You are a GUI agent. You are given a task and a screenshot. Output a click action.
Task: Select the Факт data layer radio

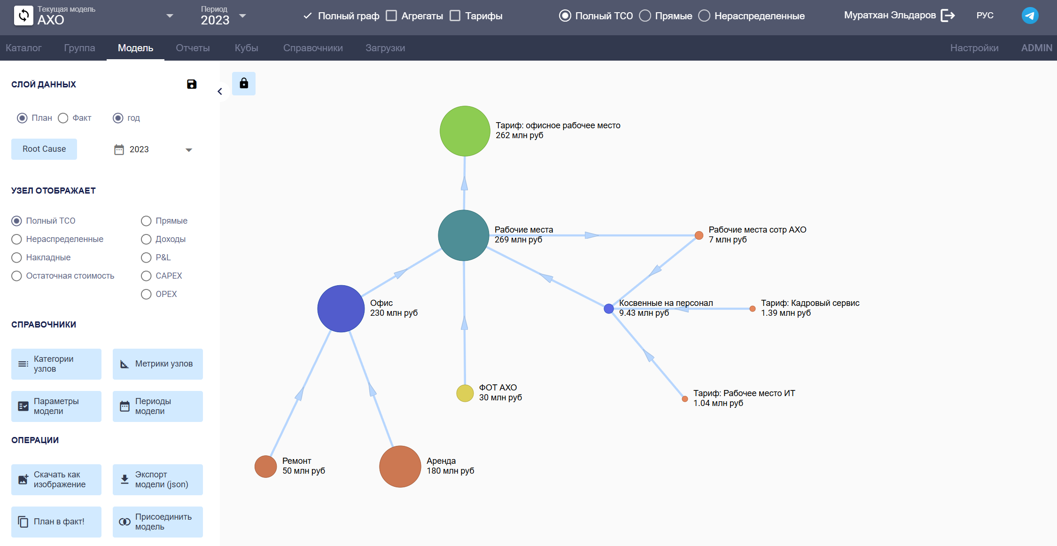pos(63,118)
